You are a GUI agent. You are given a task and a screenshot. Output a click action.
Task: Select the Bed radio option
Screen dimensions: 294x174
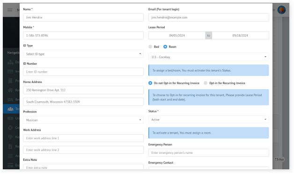150,46
